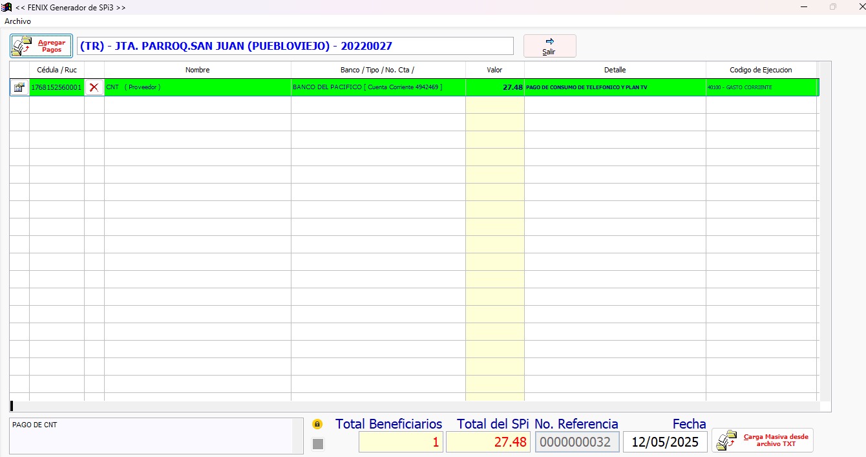866x457 pixels.
Task: Click Salir to exit the generator
Action: click(549, 46)
